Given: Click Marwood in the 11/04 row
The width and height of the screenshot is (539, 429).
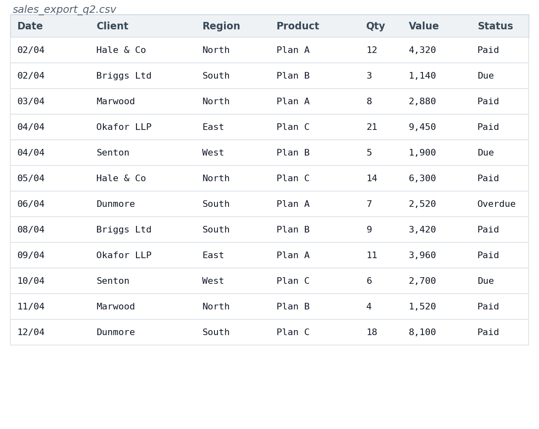Looking at the screenshot, I should coord(116,307).
